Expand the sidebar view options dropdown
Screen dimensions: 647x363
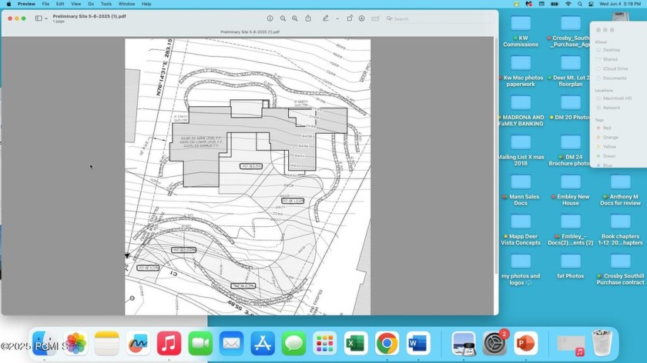pyautogui.click(x=46, y=18)
